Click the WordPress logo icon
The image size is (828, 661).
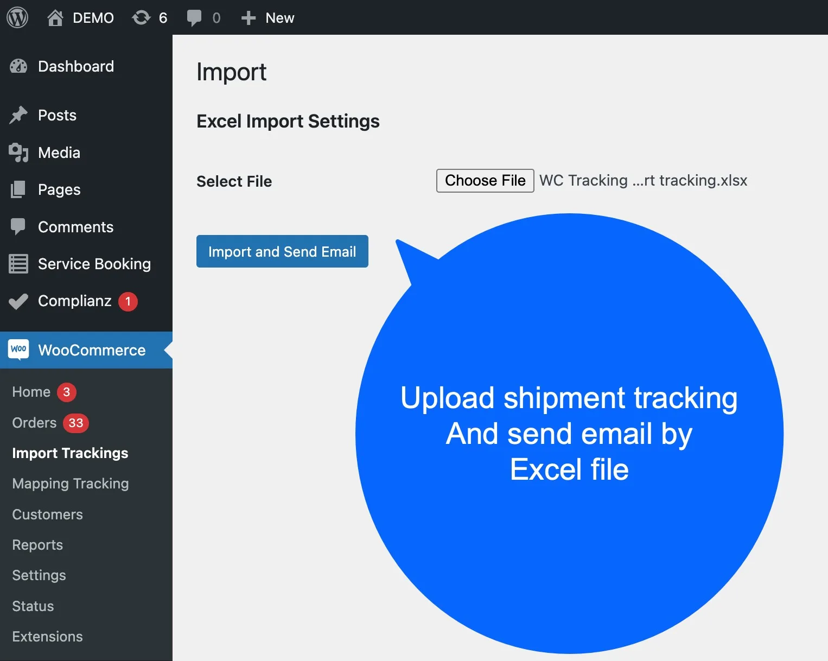(x=17, y=18)
